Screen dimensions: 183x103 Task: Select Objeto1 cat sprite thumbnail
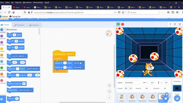click(122, 98)
